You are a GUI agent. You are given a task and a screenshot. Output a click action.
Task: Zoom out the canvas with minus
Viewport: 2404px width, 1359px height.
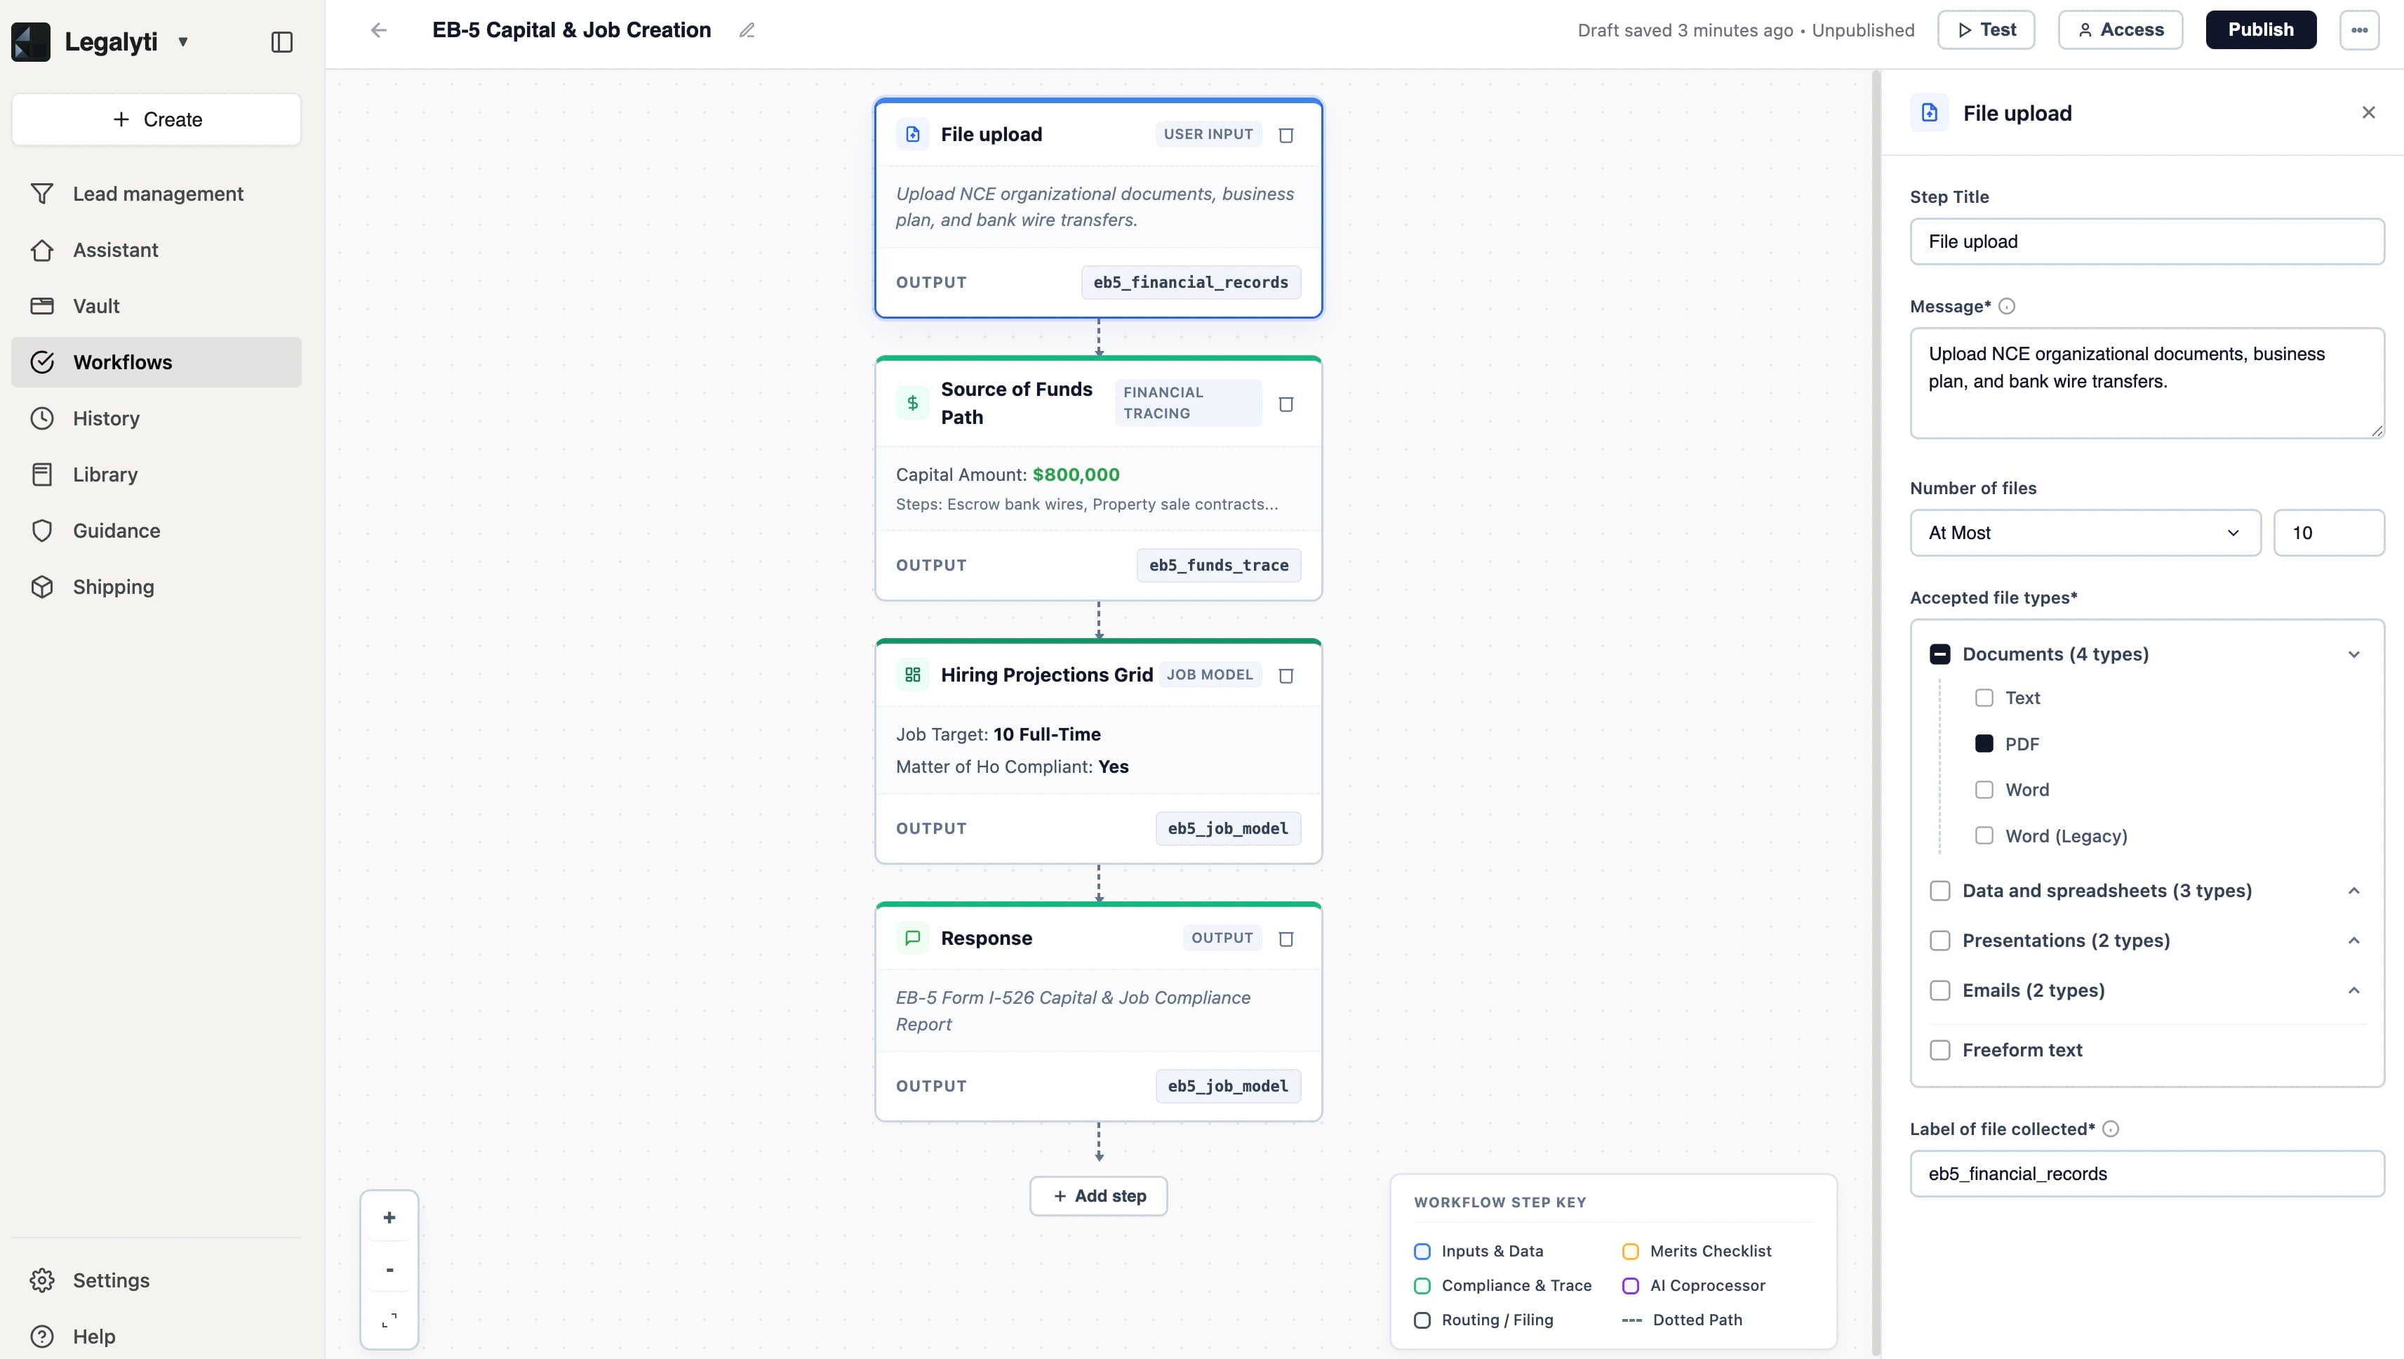pos(389,1269)
